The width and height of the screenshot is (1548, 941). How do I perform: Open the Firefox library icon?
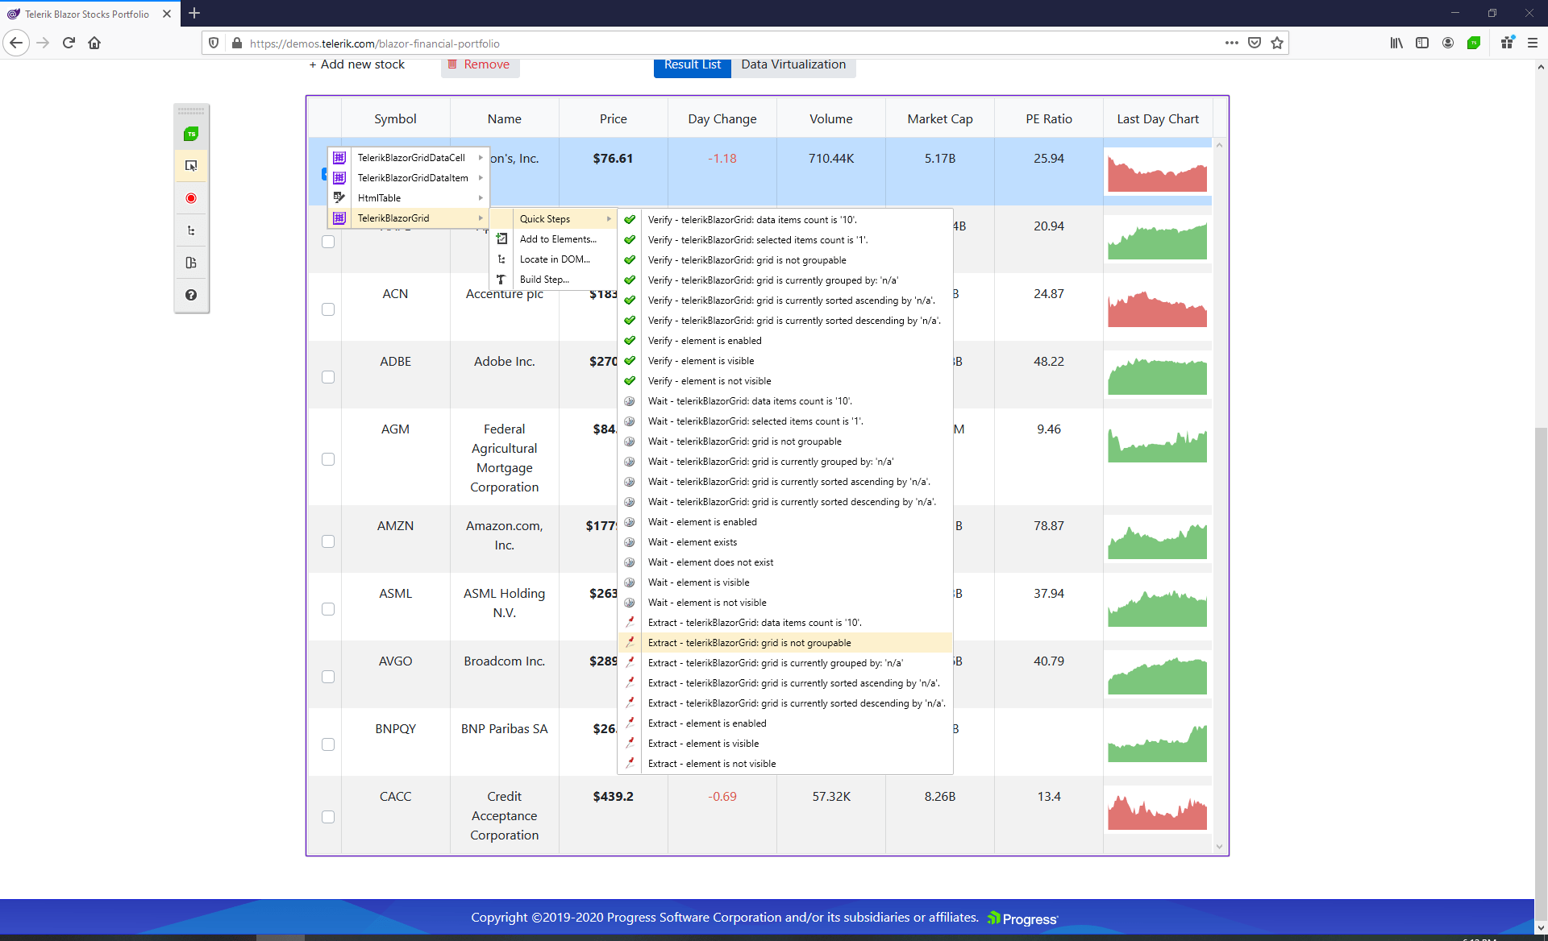pos(1396,43)
